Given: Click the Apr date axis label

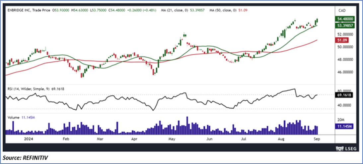Looking at the screenshot, I should (x=134, y=139).
